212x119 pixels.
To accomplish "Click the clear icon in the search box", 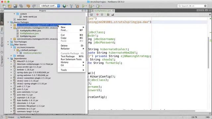I will click(205, 6).
